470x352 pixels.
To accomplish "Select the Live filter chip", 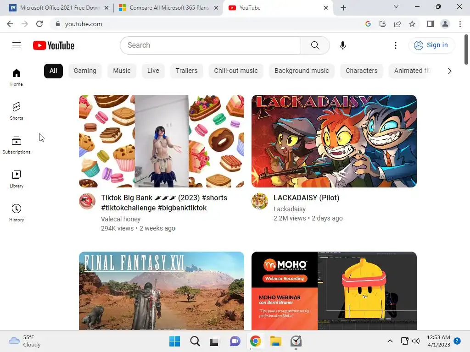I will (x=153, y=71).
